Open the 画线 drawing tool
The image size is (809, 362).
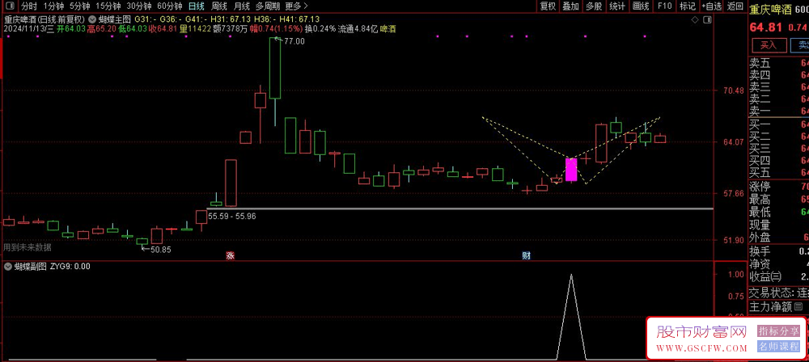640,6
